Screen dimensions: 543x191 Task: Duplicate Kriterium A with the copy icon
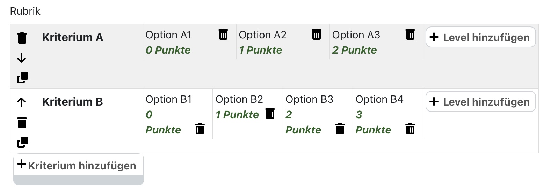pyautogui.click(x=23, y=78)
